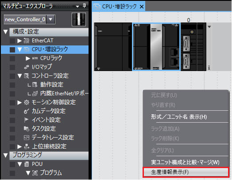This screenshot has height=180, width=232.
Task: Choose 生産情報表示(F) from context menu
Action: [x=186, y=172]
